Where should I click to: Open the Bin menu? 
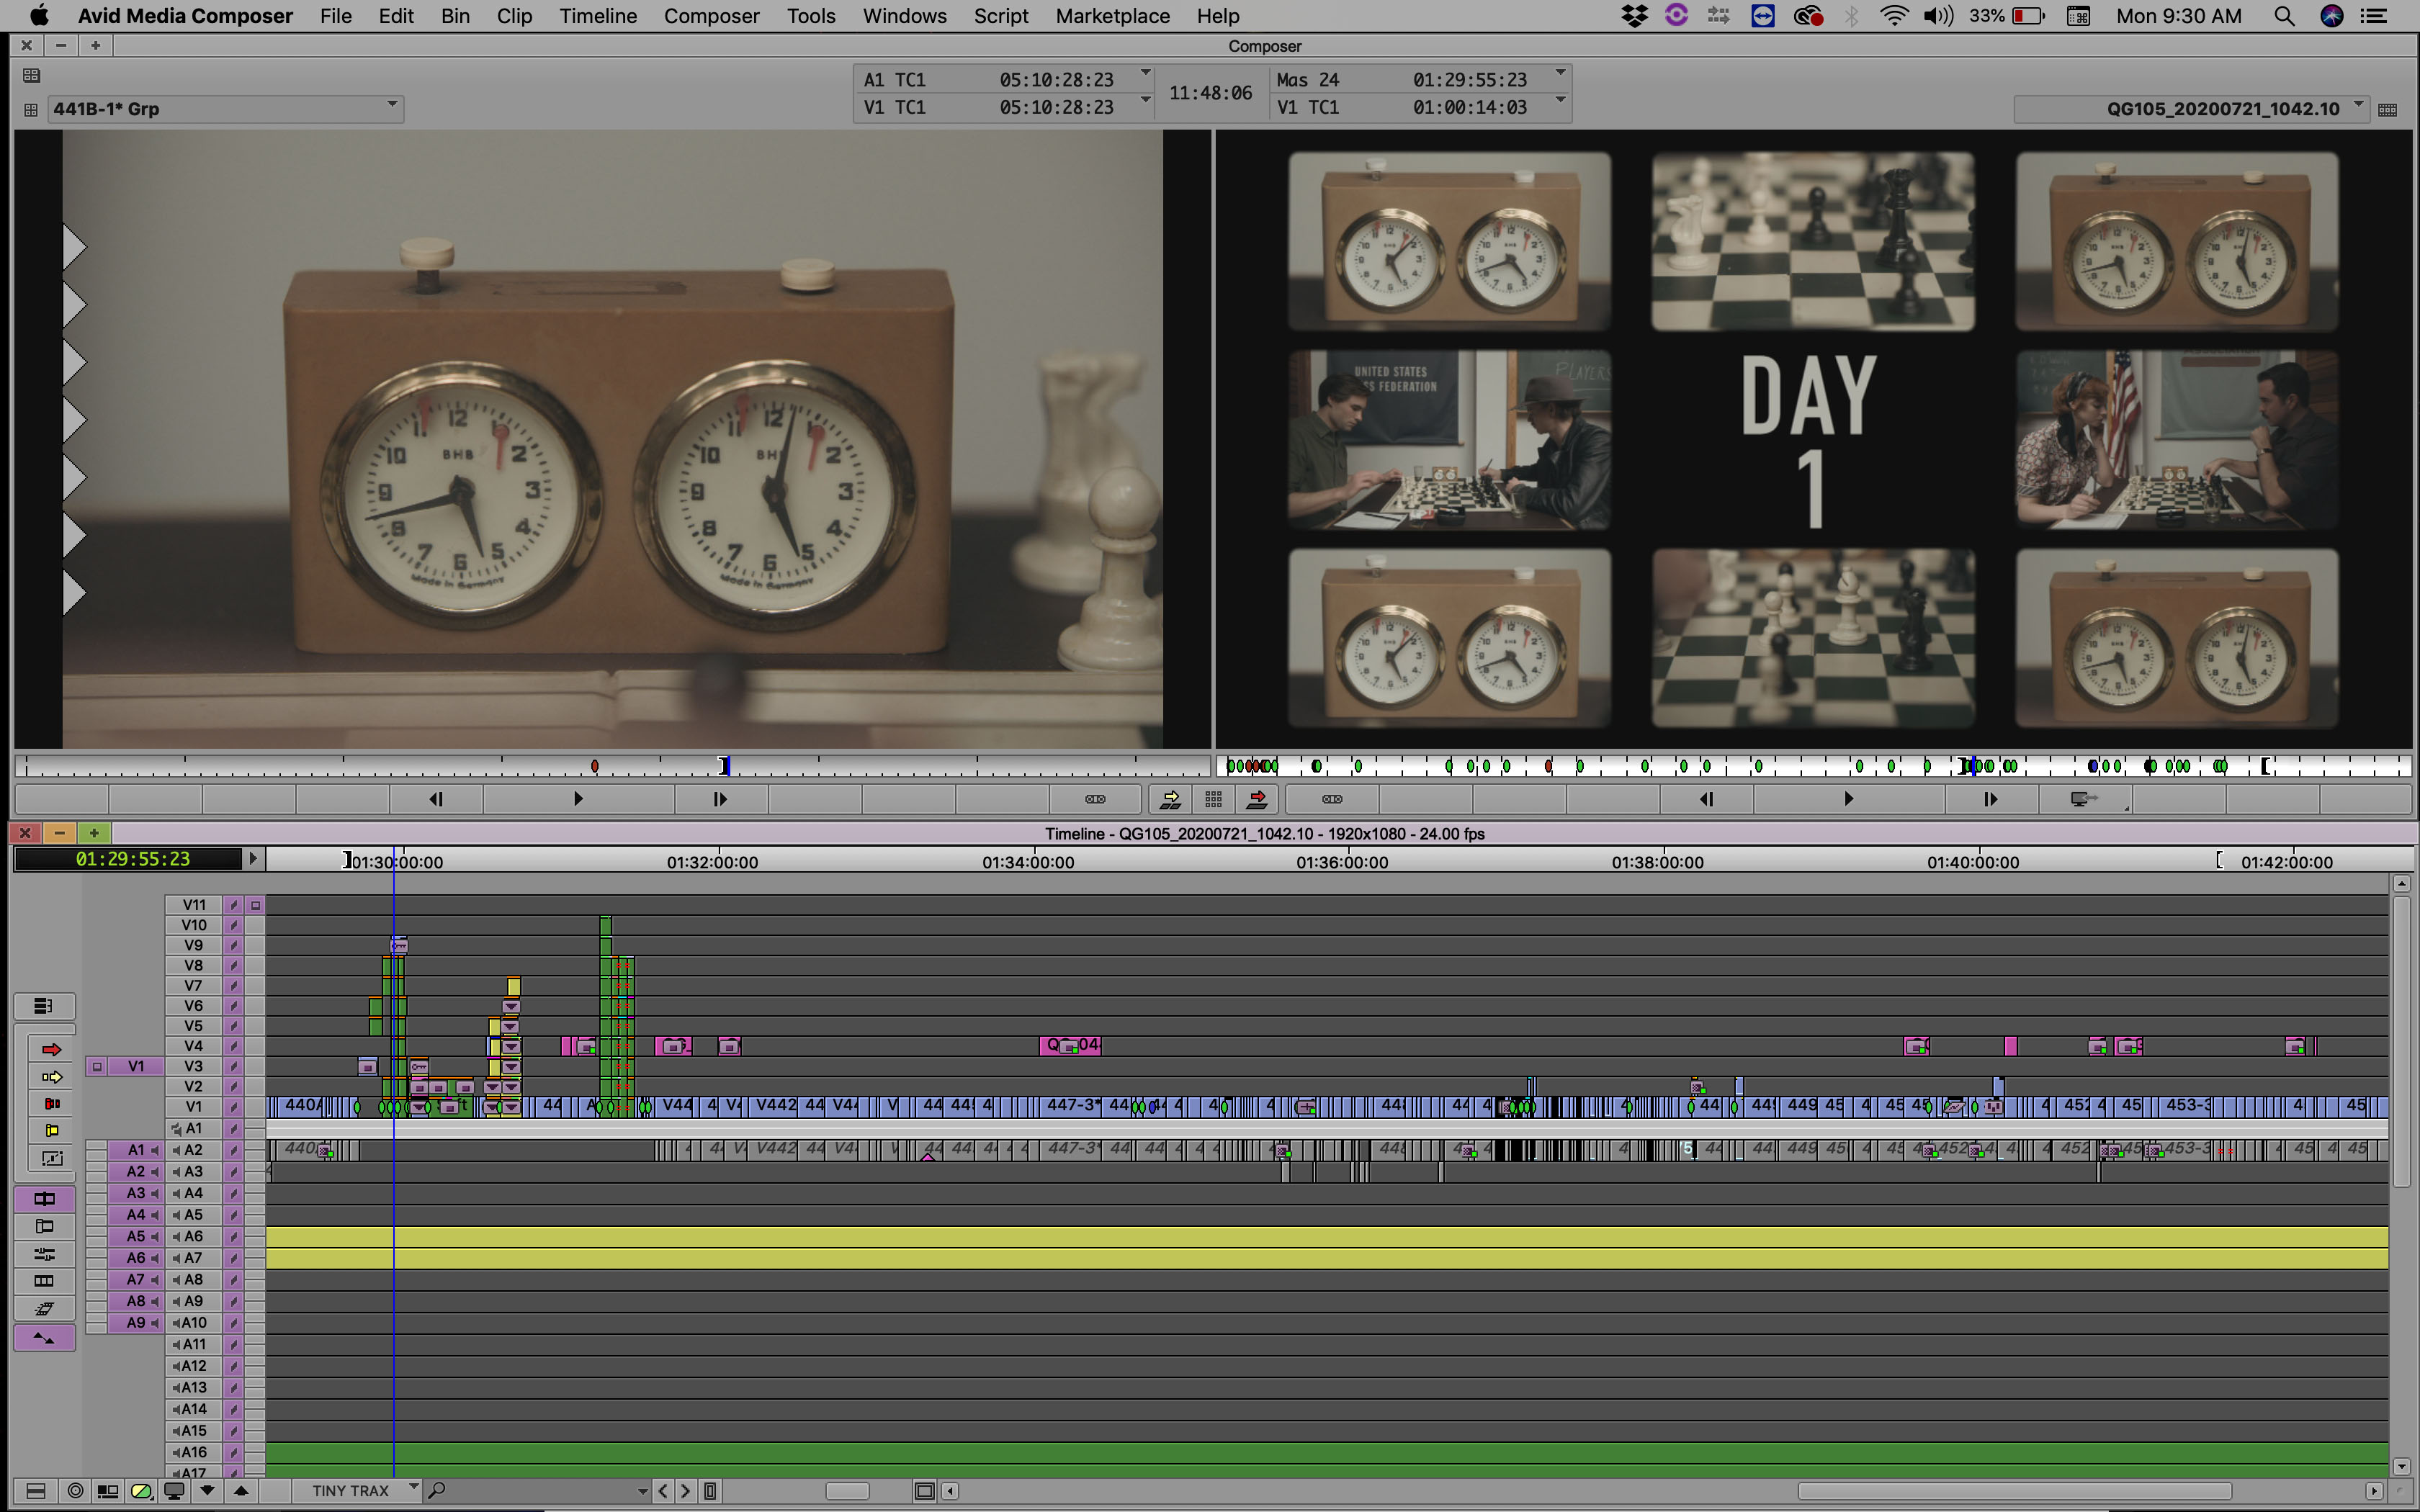coord(455,16)
